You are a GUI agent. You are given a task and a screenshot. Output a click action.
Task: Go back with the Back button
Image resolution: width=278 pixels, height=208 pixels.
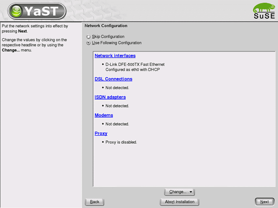(94, 202)
